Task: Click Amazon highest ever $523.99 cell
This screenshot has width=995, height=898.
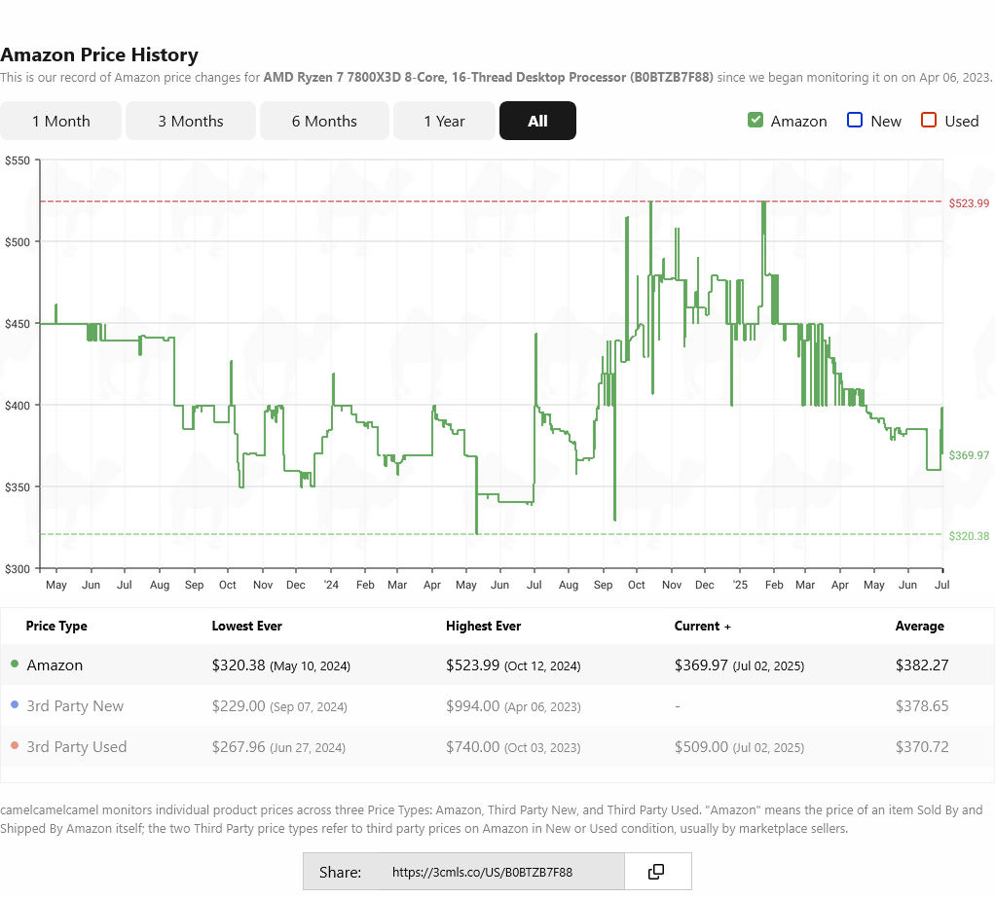Action: [x=513, y=665]
